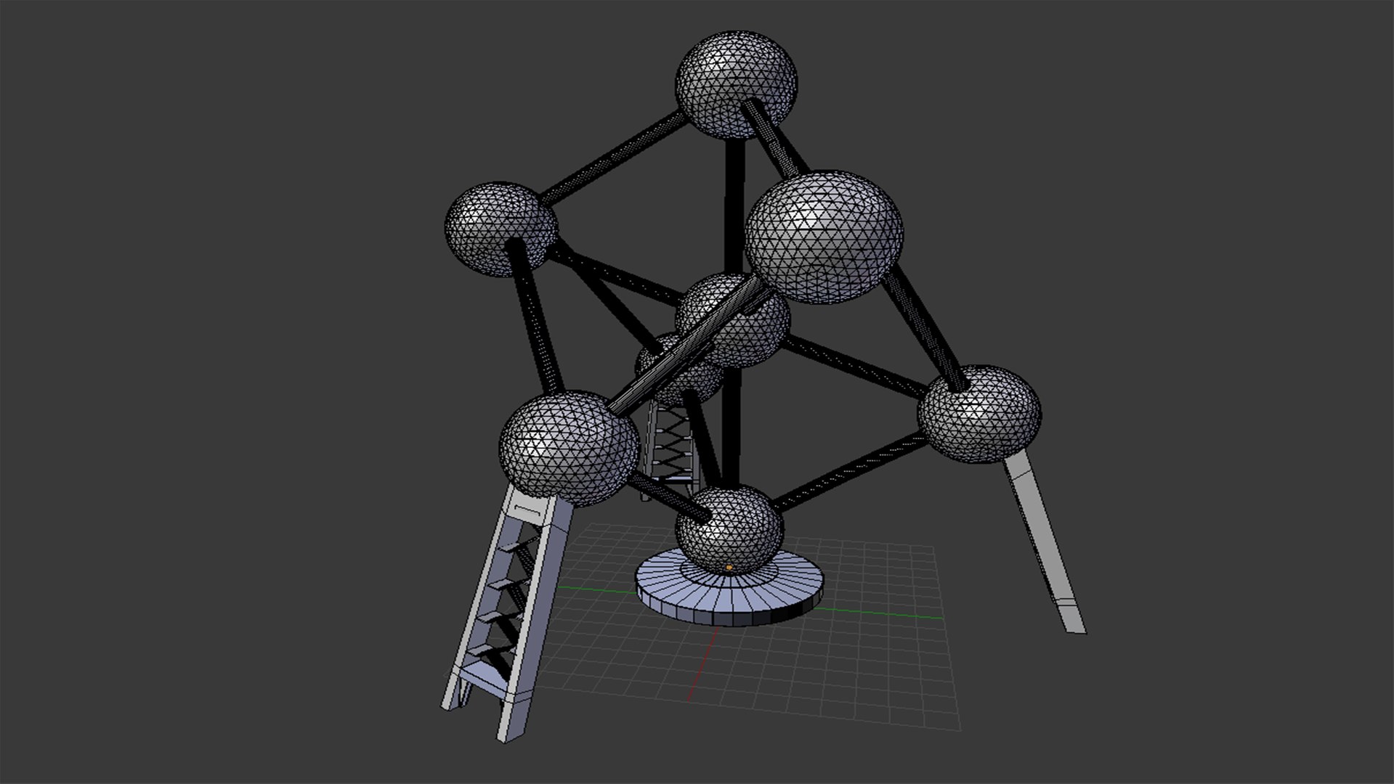Click the orange object origin point
This screenshot has height=784, width=1394.
tap(729, 567)
